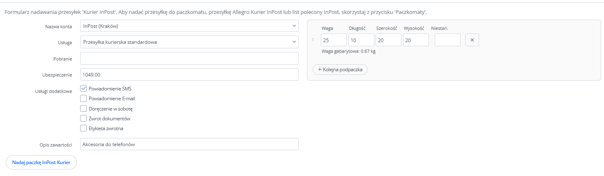Image resolution: width=604 pixels, height=176 pixels.
Task: Click the Długość length field
Action: pos(361,40)
